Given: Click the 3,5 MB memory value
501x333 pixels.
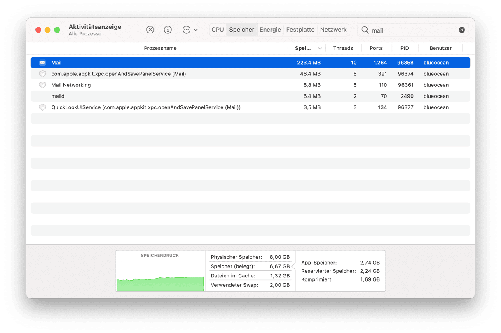Looking at the screenshot, I should [312, 107].
